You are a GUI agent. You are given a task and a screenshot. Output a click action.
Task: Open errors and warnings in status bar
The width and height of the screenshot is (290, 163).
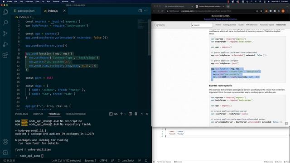tap(9, 161)
